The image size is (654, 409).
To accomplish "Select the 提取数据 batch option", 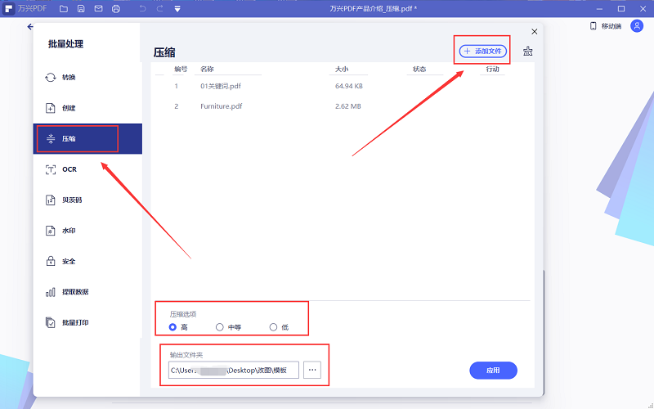I will point(87,292).
